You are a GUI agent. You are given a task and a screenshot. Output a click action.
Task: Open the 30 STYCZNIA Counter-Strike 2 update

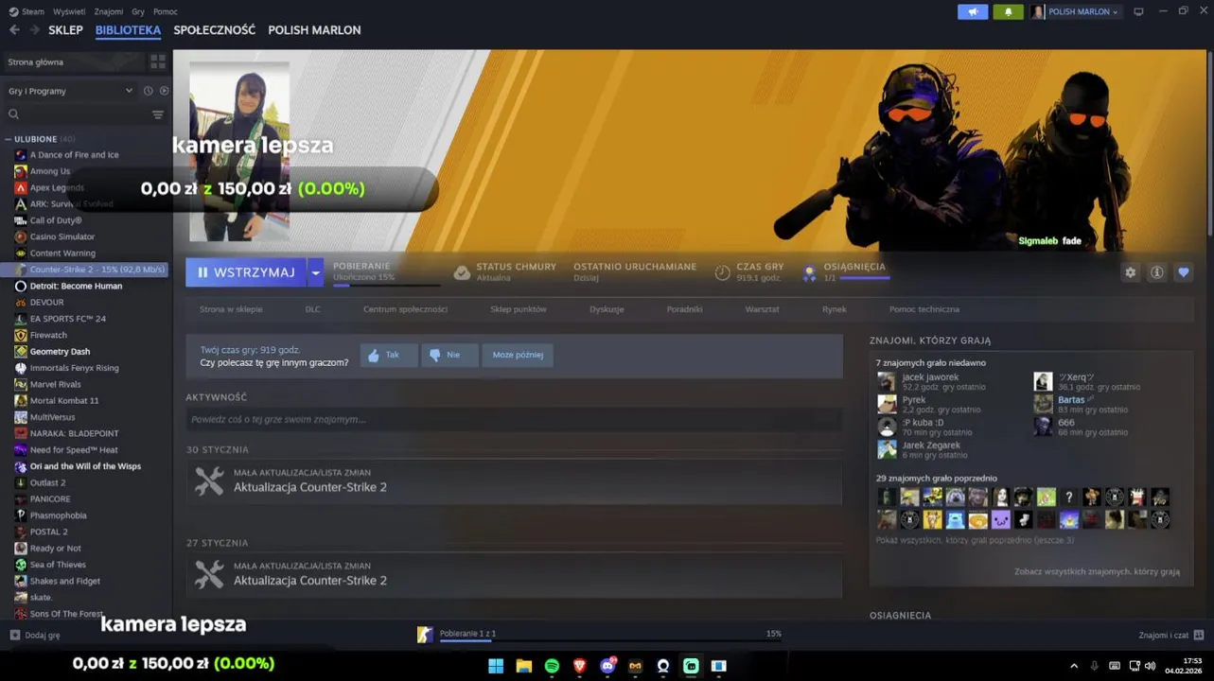[x=514, y=481]
